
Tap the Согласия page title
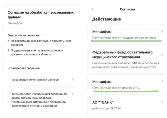pos(127,9)
